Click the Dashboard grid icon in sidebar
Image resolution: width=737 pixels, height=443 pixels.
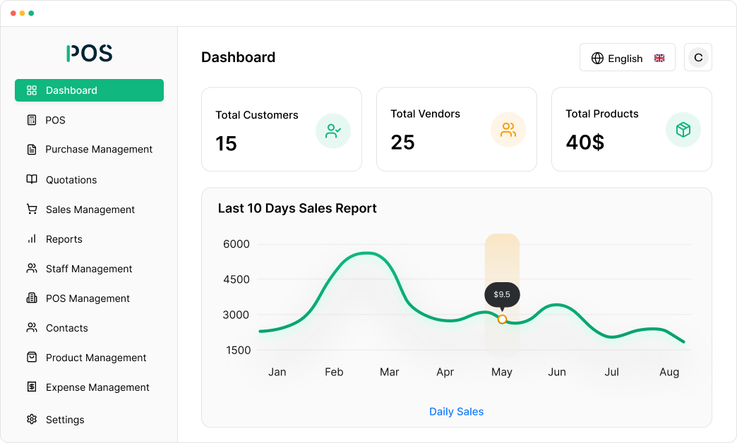32,90
